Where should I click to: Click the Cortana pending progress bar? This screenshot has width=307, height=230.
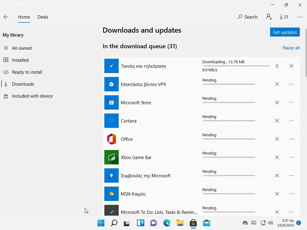coord(229,121)
